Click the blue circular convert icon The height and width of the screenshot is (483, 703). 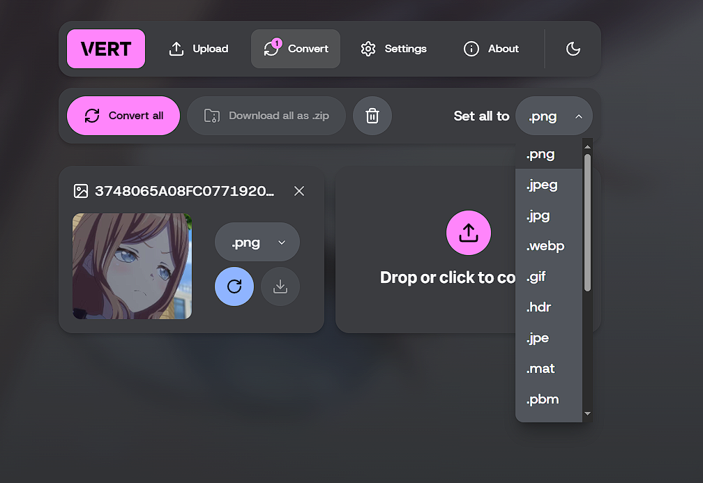click(234, 286)
